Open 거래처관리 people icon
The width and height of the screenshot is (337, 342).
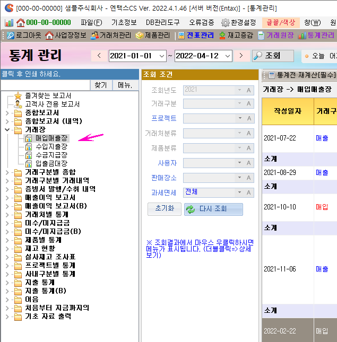(x=94, y=36)
